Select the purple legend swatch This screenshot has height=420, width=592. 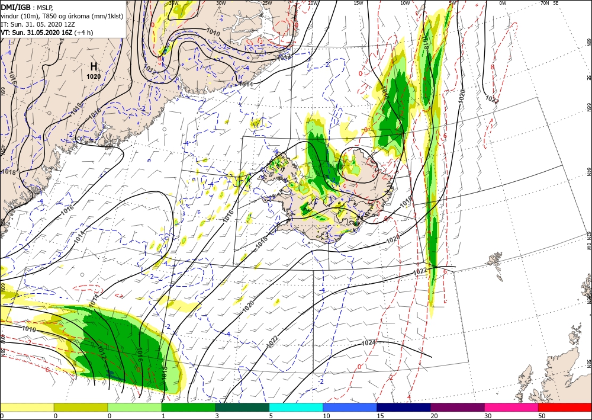(x=457, y=407)
